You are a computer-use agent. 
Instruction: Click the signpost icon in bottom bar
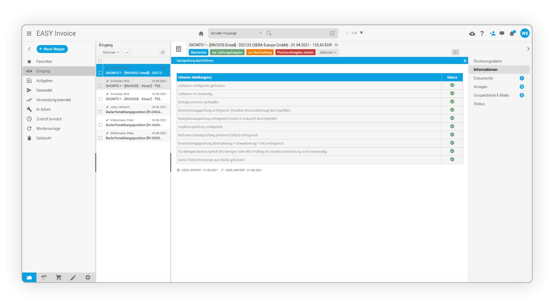pyautogui.click(x=44, y=277)
